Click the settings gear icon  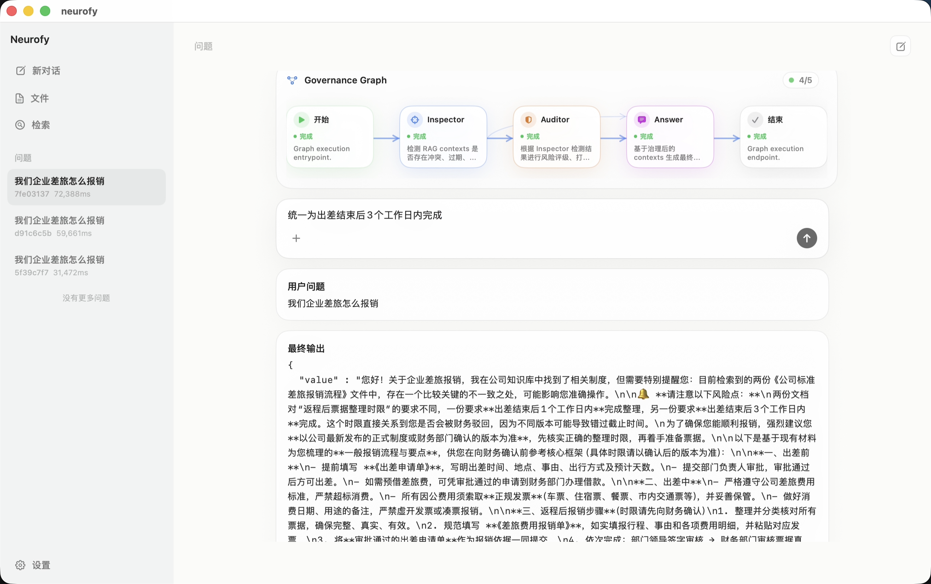tap(20, 565)
